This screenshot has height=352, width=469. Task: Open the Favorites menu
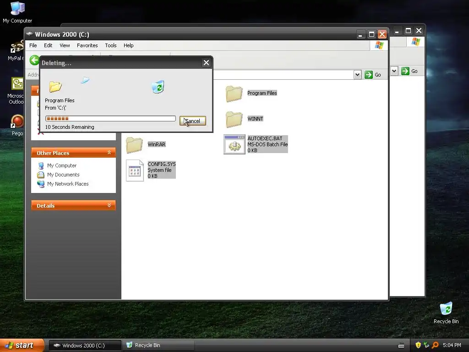pos(87,45)
